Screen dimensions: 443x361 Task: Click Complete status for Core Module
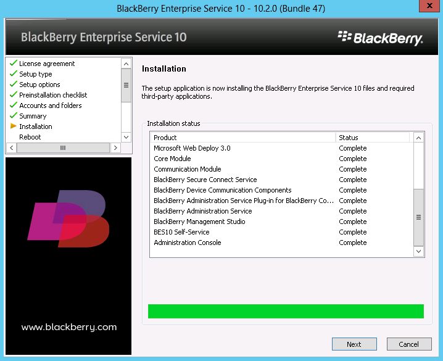[352, 159]
